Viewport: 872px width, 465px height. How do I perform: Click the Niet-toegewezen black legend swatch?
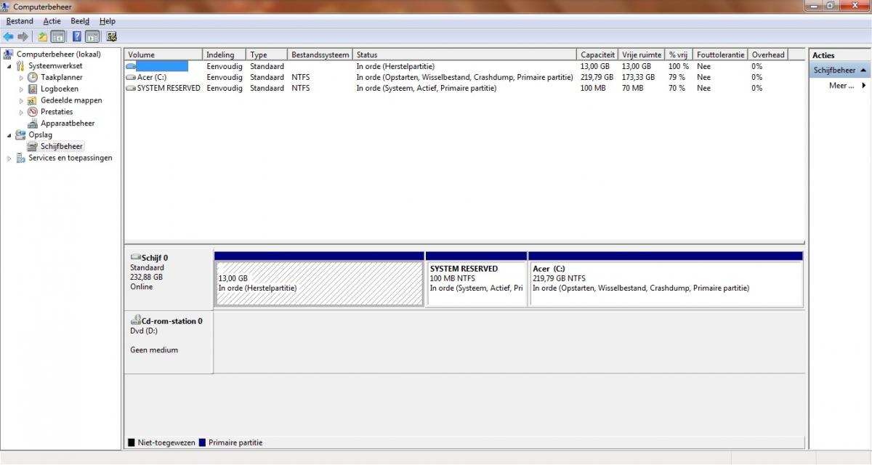point(132,442)
